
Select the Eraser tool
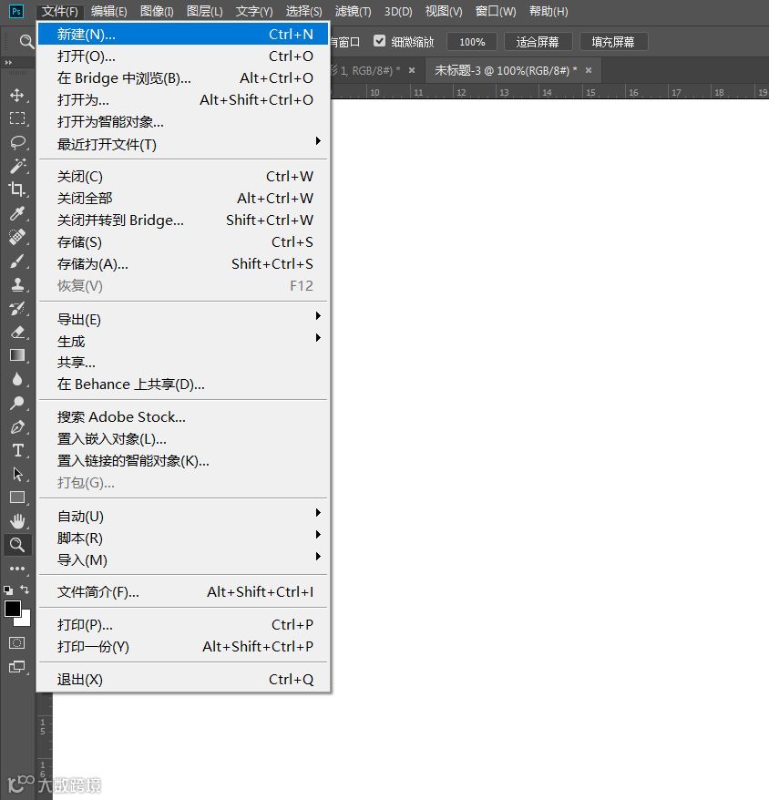[17, 332]
